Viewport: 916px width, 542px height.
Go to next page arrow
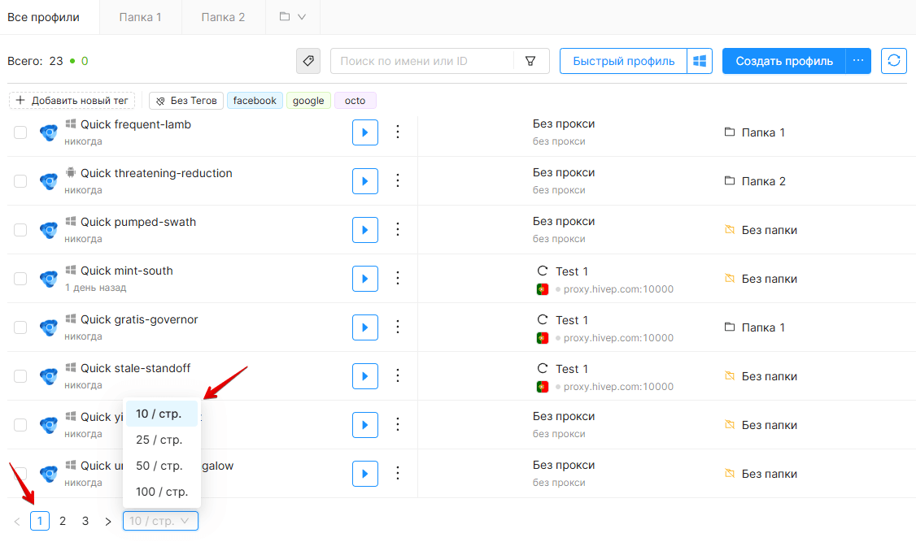tap(108, 521)
